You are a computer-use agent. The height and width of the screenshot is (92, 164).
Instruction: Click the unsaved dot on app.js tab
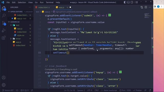[x=70, y=7]
